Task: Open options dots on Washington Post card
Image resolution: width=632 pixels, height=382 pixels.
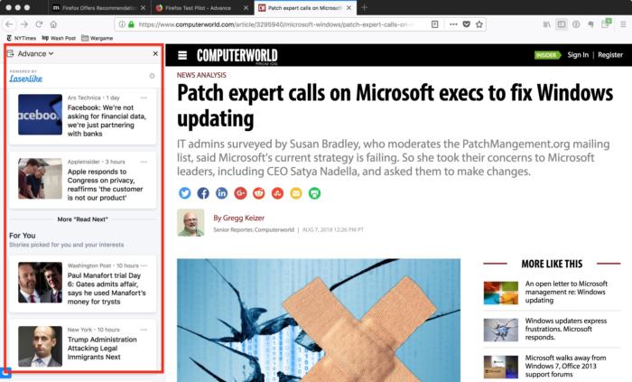Action: [144, 266]
